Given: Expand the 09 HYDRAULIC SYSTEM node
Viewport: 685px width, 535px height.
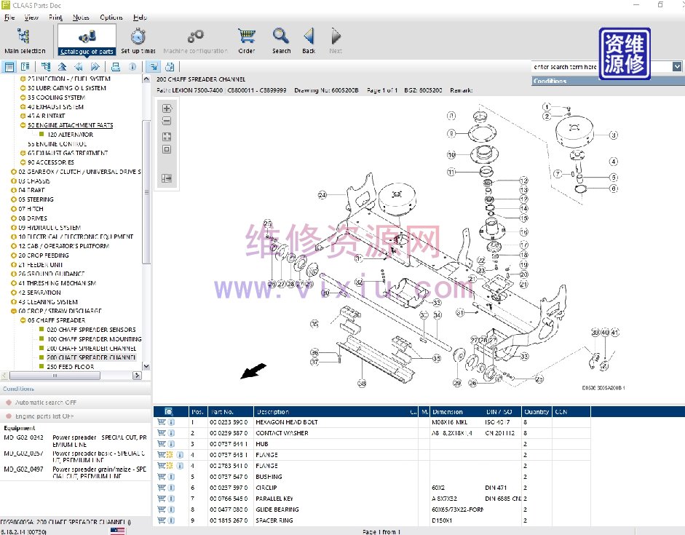Looking at the screenshot, I should 14,227.
